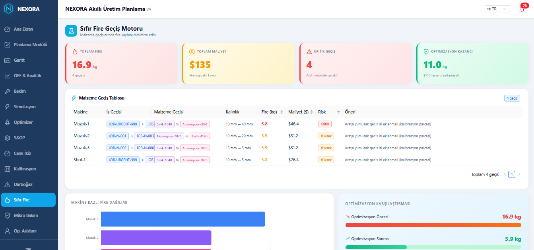Select pagination page 1 button

click(512, 174)
